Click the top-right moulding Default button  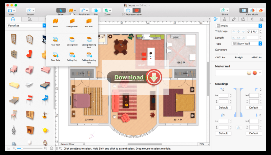[254, 108]
